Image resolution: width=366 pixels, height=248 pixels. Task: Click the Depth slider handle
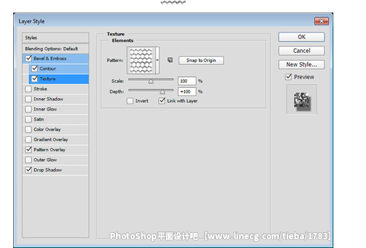pyautogui.click(x=163, y=92)
